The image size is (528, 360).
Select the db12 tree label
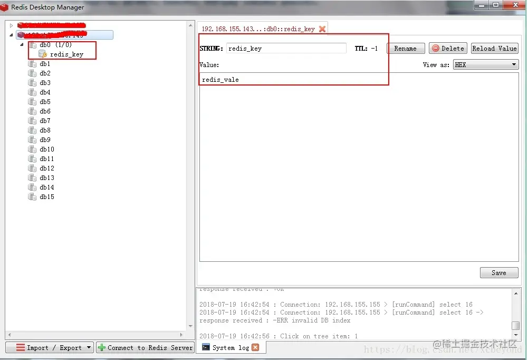click(47, 168)
